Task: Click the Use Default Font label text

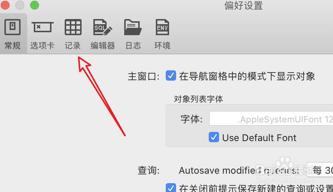Action: 259,138
